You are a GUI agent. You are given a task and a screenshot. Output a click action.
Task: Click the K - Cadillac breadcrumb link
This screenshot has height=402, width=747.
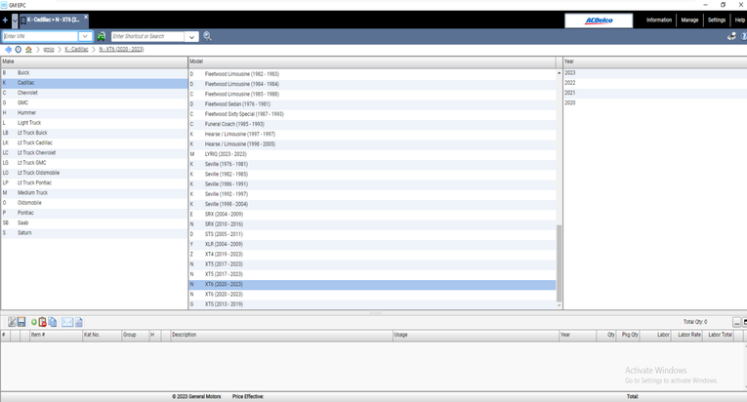click(x=76, y=49)
